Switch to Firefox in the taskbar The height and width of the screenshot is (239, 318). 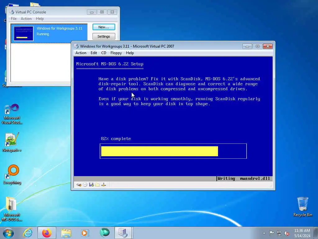(x=47, y=233)
